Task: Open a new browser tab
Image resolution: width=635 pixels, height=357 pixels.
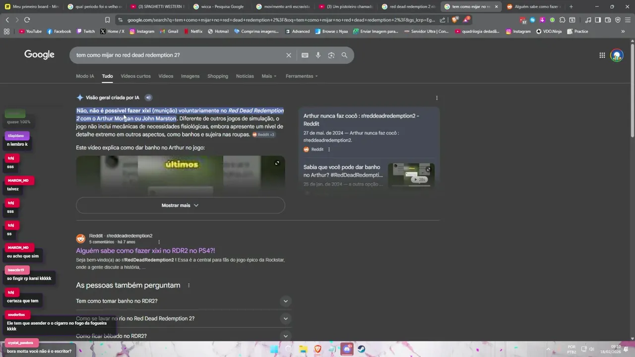Action: pos(571,6)
